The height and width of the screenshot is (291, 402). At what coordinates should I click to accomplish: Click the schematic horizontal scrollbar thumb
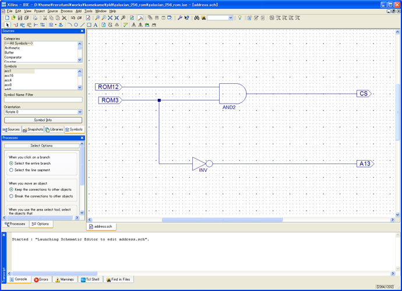coord(222,219)
